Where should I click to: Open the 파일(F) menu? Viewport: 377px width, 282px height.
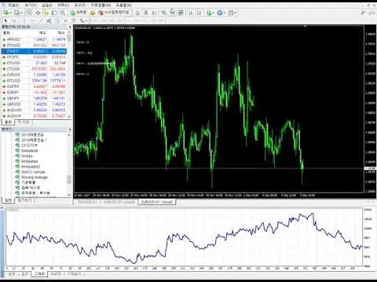[x=13, y=5]
